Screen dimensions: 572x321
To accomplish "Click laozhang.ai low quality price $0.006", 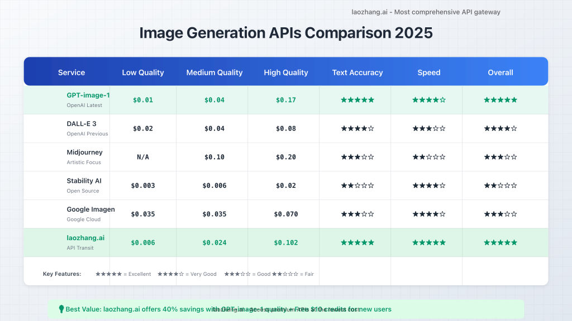I will [x=143, y=243].
